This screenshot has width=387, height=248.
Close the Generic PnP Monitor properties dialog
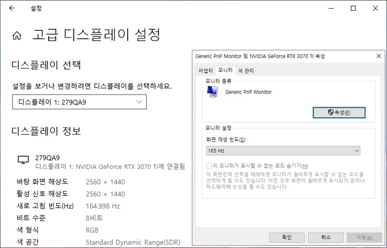tap(378, 56)
